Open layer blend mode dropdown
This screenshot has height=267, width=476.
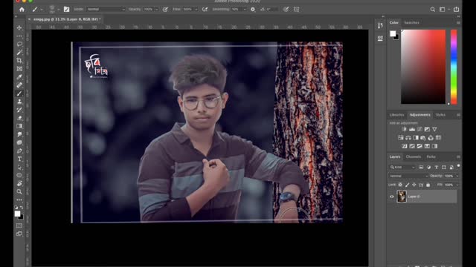coord(408,176)
